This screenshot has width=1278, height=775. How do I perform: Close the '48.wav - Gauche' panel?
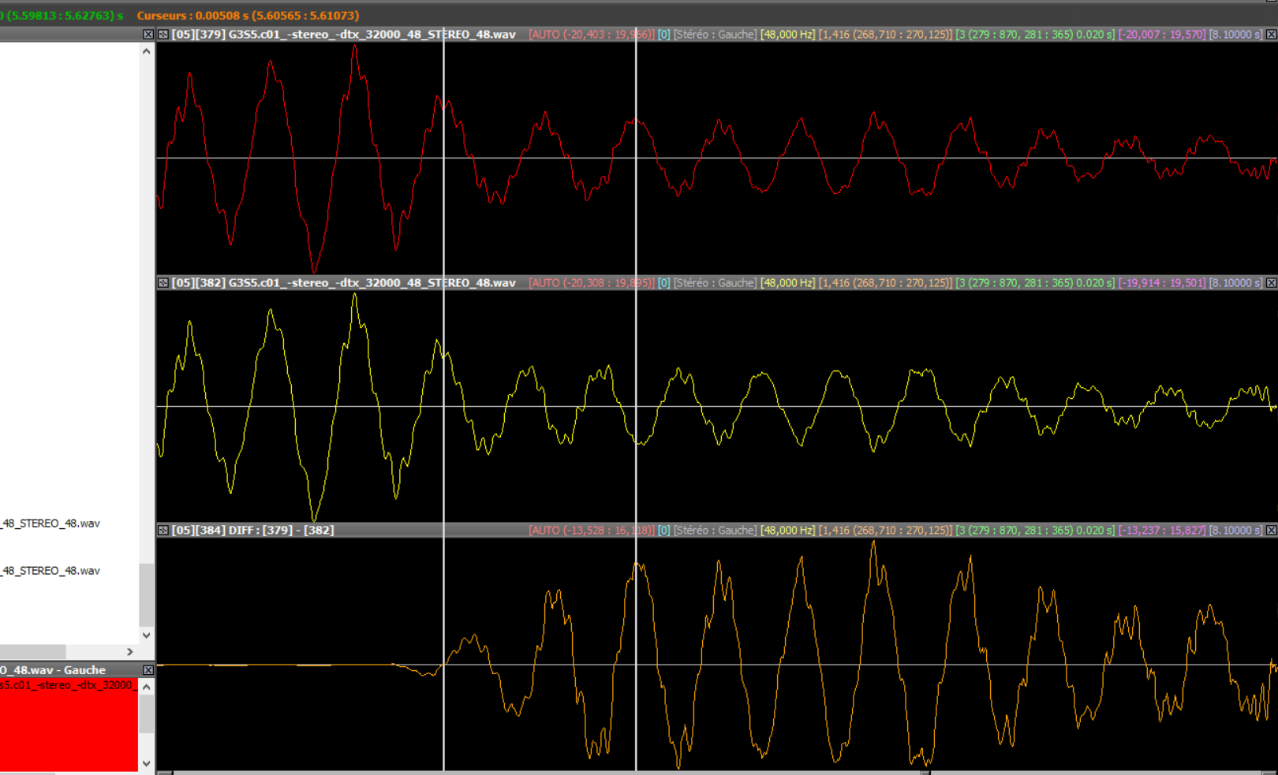click(148, 670)
